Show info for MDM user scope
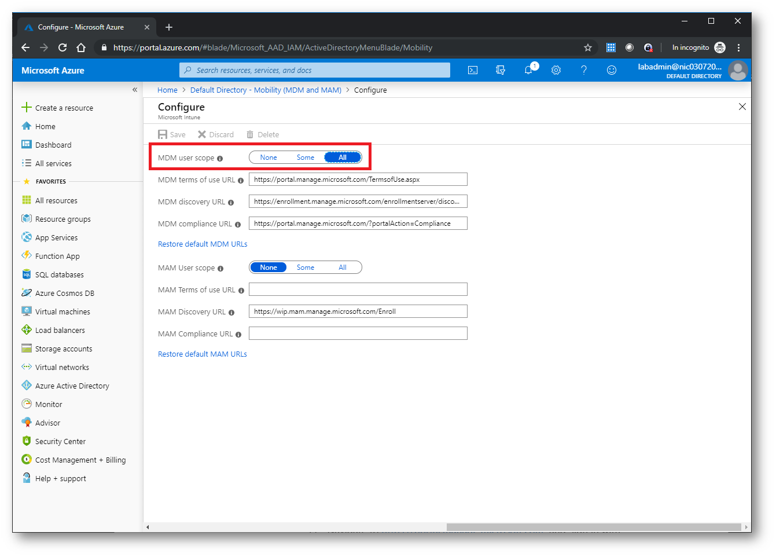This screenshot has height=557, width=776. [x=220, y=159]
